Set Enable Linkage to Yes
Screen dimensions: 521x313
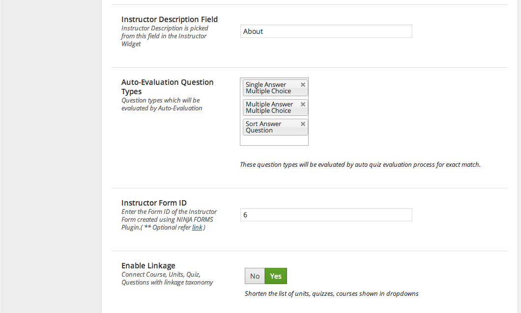pyautogui.click(x=276, y=276)
